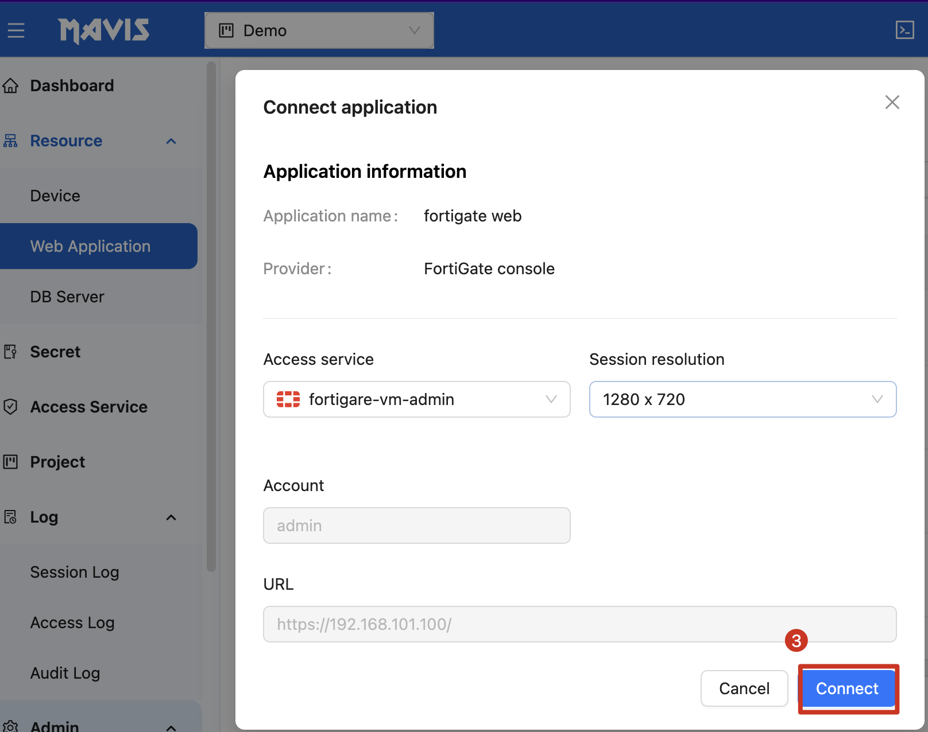The width and height of the screenshot is (928, 732).
Task: Select DB Server in sidebar
Action: [x=67, y=297]
